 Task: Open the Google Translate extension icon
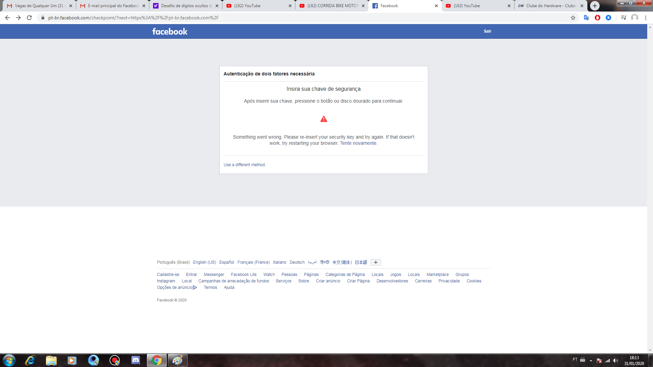[x=586, y=18]
